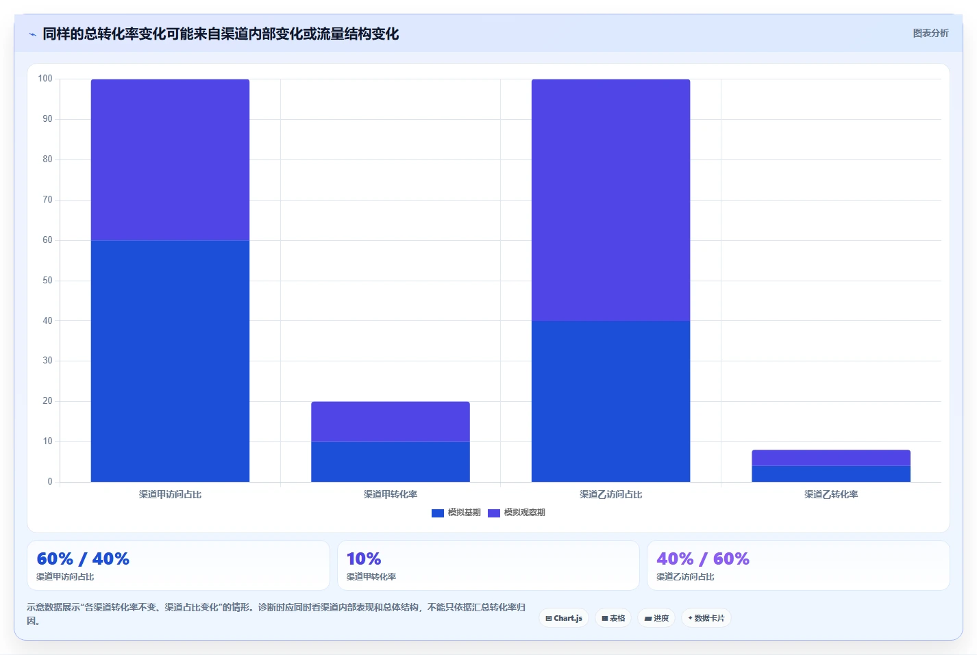Click the blue 模拟基期 segment of 渠道甲访问占比 bar
This screenshot has height=655, width=977.
pos(170,361)
